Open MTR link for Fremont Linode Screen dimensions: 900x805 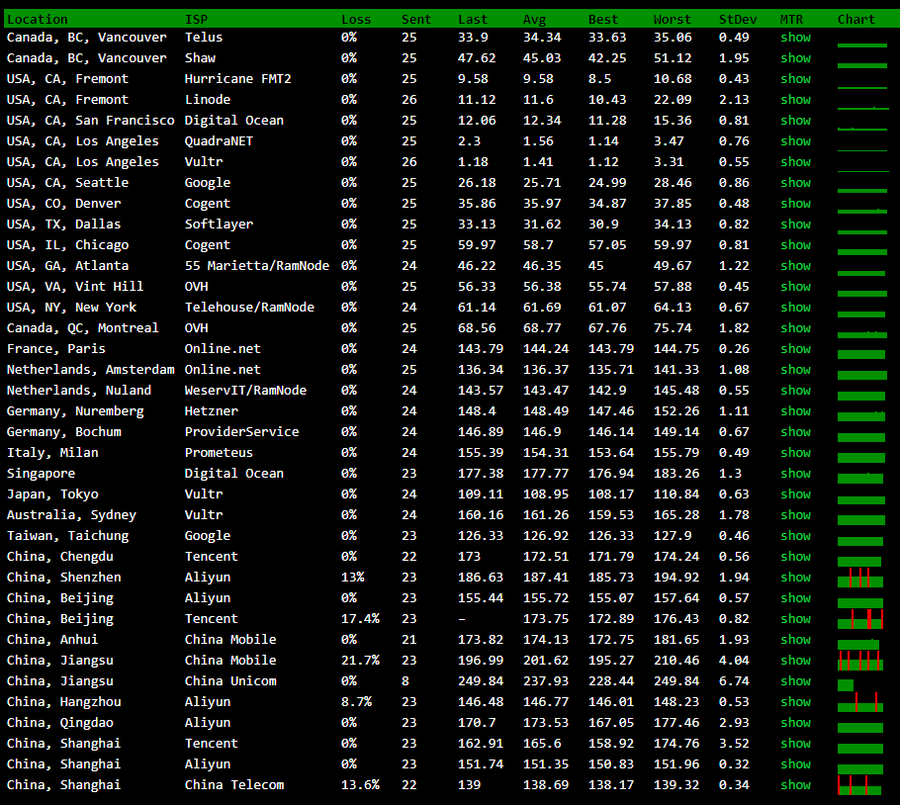point(795,99)
